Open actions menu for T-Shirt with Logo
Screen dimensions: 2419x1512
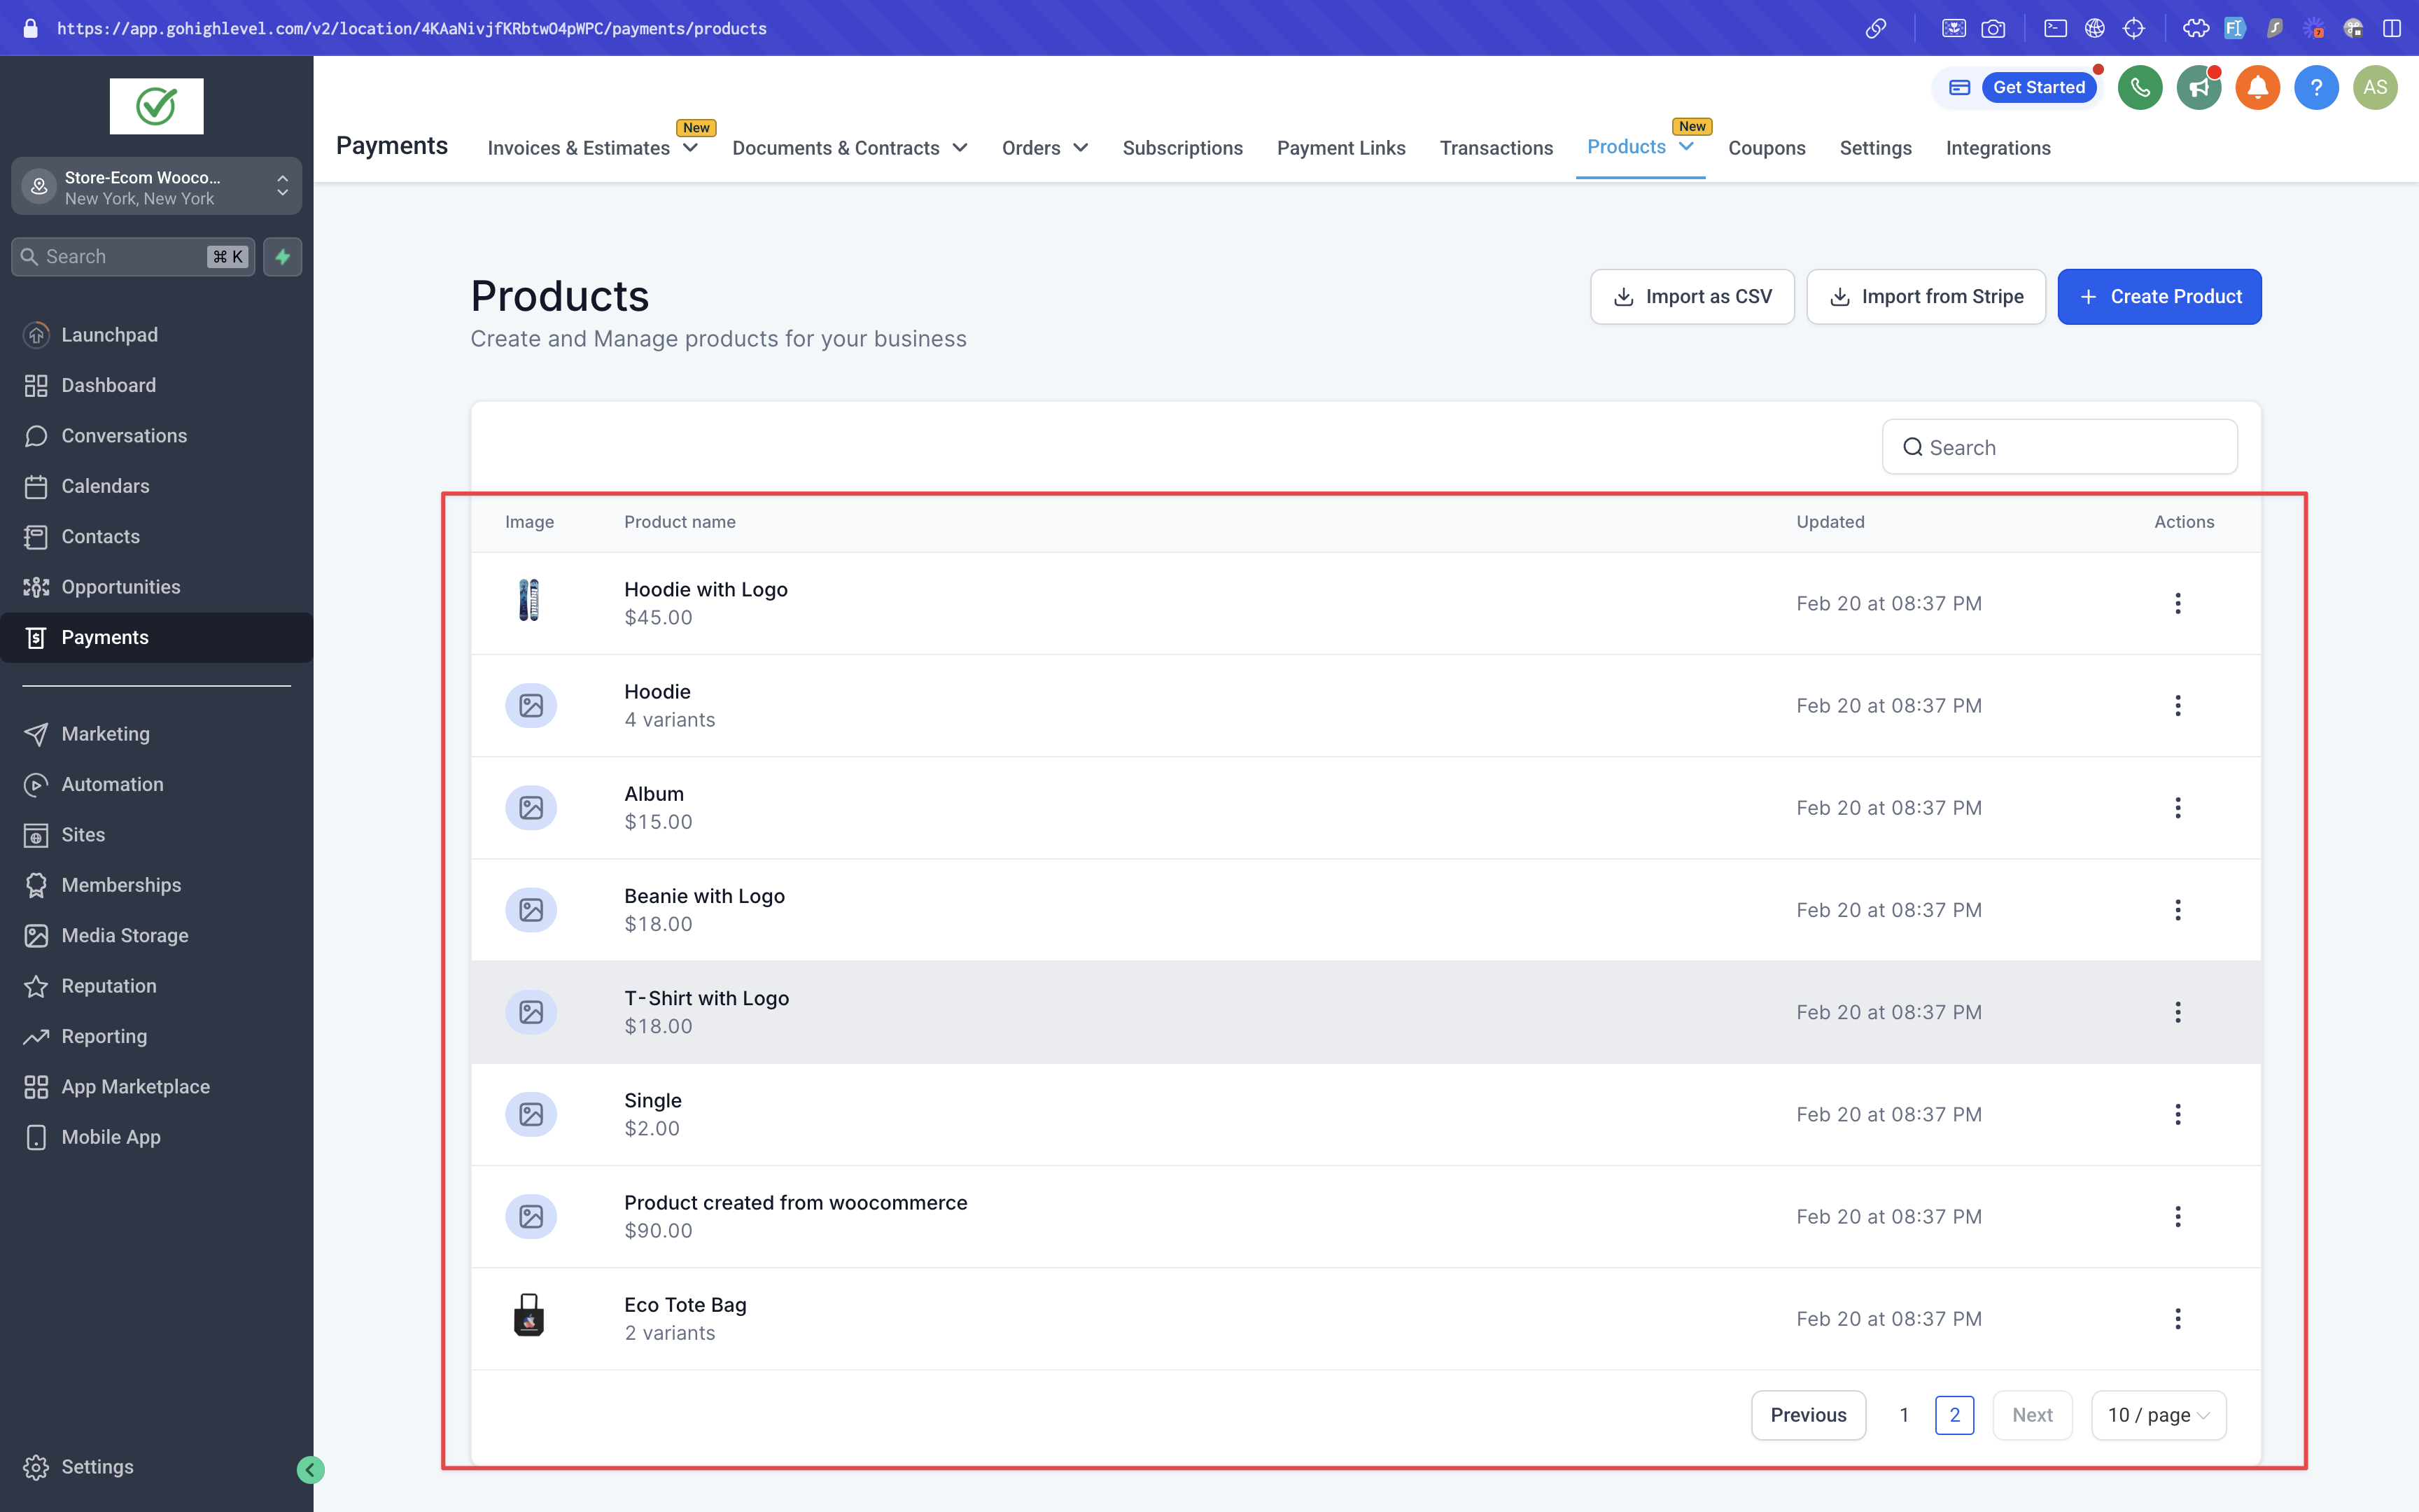pos(2178,1012)
